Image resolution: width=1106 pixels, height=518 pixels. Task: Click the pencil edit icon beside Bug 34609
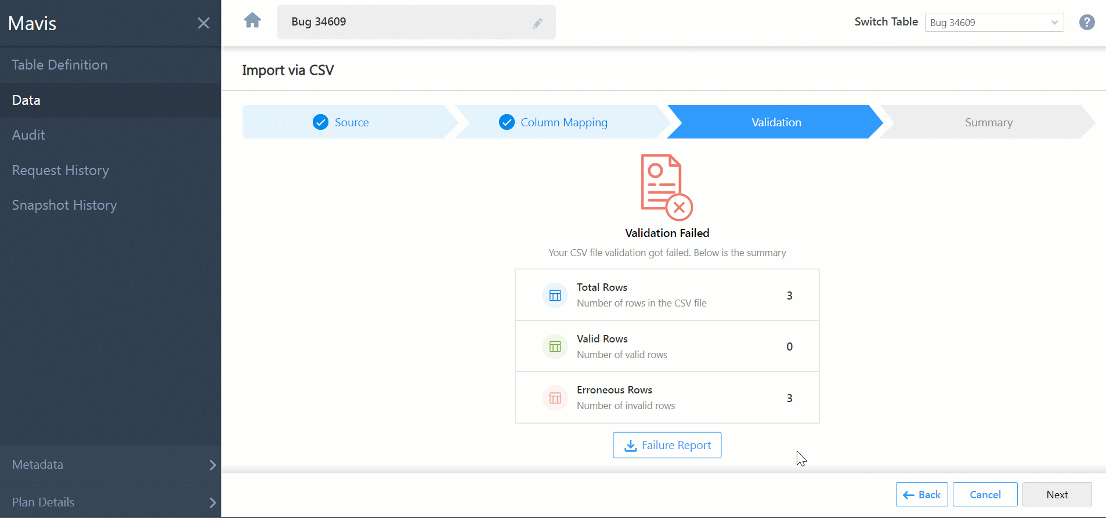click(x=537, y=23)
